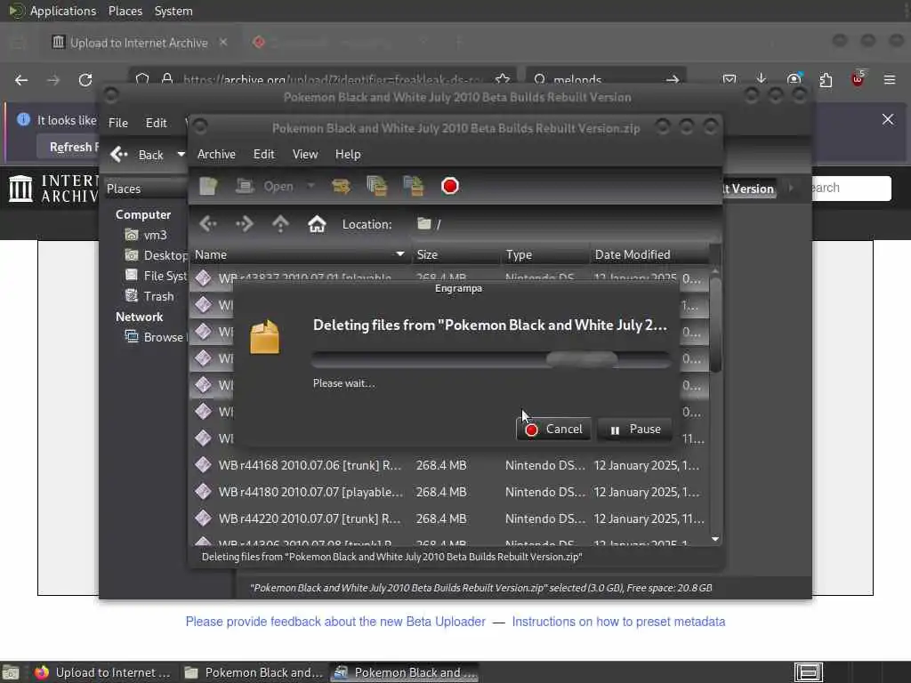Select the WB r44220 2010.07.07 [trunk] file
This screenshot has height=683, width=911.
[x=448, y=518]
